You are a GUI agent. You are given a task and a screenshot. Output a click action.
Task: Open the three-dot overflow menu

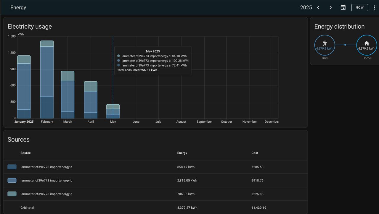click(374, 8)
